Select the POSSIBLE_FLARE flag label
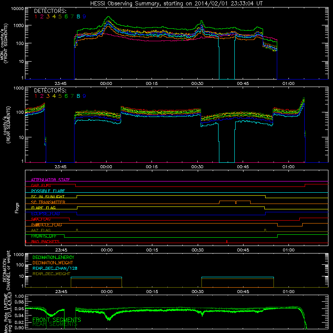 pyautogui.click(x=48, y=191)
